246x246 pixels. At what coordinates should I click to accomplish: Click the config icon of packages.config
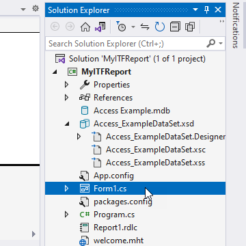(x=84, y=202)
